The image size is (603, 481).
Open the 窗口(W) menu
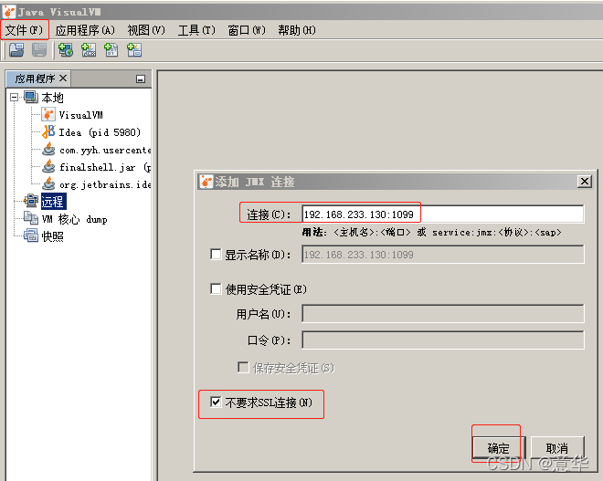point(247,30)
